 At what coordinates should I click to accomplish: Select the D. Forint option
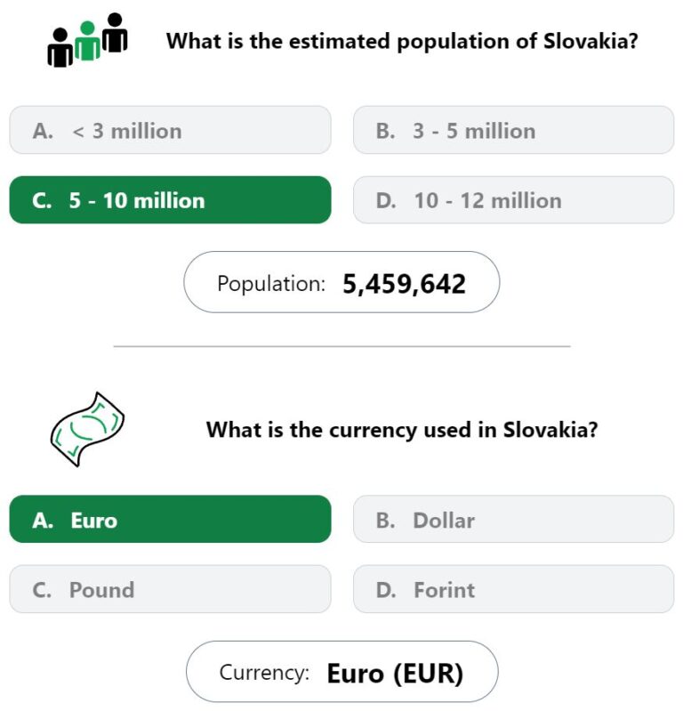coord(513,589)
